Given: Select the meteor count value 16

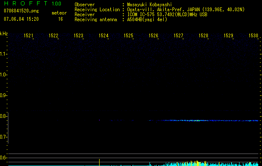Looking at the screenshot, I should [60, 19].
